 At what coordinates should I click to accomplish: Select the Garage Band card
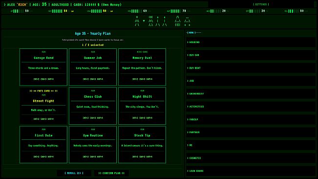(x=43, y=67)
